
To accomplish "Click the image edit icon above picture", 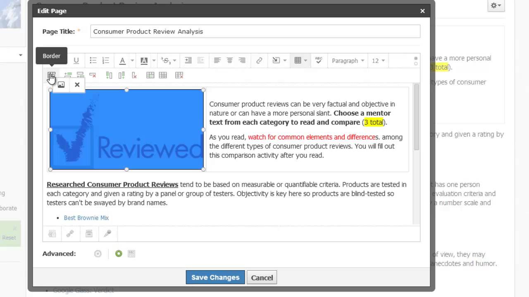I will coord(61,85).
